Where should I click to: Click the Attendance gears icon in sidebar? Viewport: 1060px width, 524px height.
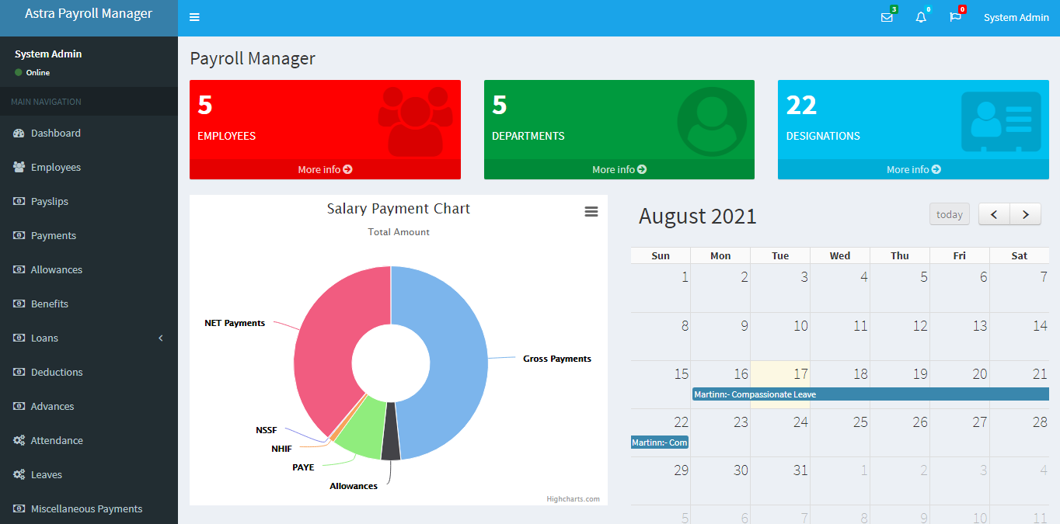click(x=19, y=441)
